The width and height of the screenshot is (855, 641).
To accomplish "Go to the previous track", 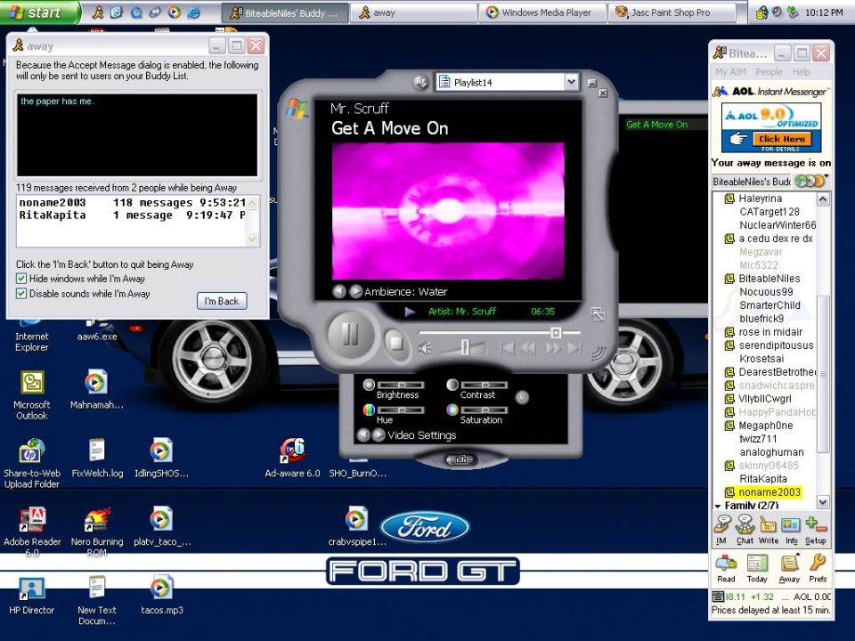I will [x=507, y=348].
